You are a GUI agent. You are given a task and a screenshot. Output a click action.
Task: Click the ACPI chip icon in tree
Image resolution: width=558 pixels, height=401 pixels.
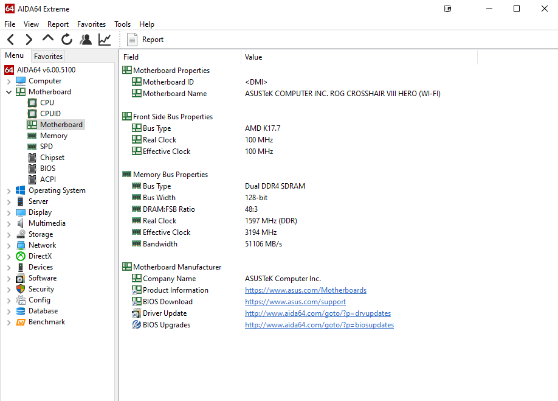pos(32,180)
